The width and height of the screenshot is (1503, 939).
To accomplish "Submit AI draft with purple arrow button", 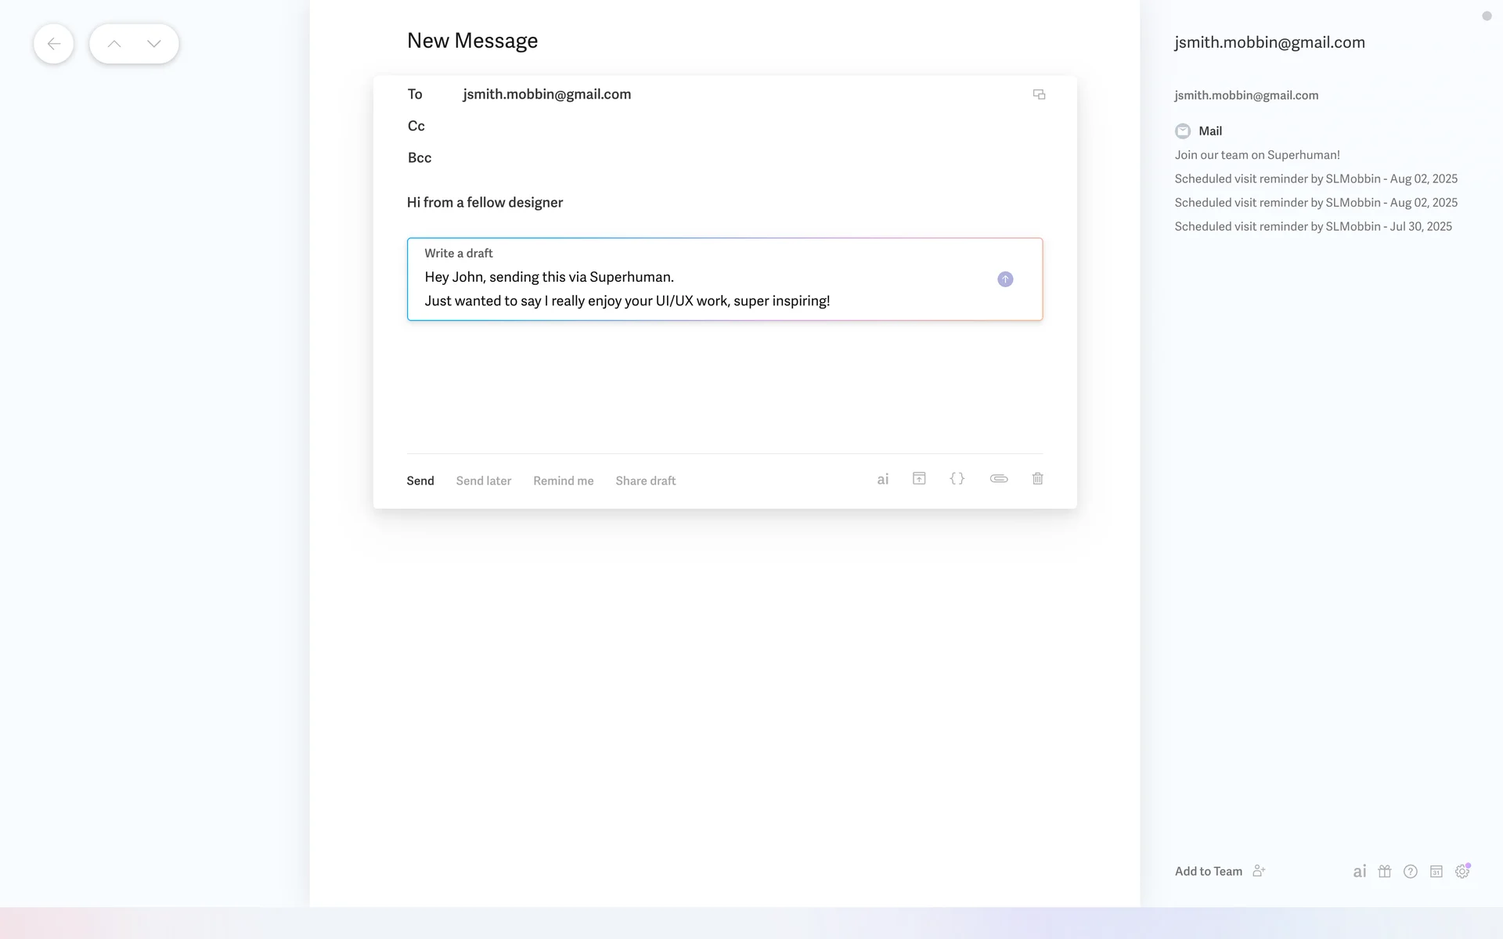I will click(x=1005, y=279).
